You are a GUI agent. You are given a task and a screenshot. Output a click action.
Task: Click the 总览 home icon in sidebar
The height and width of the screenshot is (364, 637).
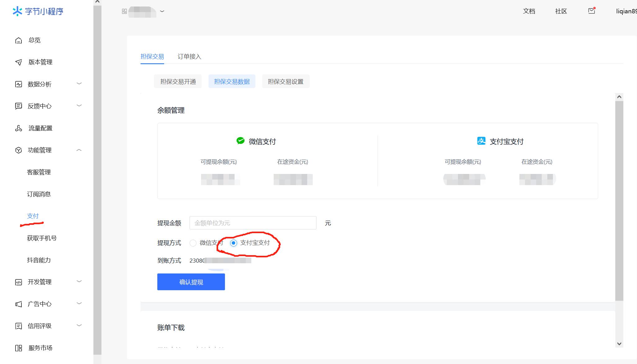pyautogui.click(x=19, y=40)
